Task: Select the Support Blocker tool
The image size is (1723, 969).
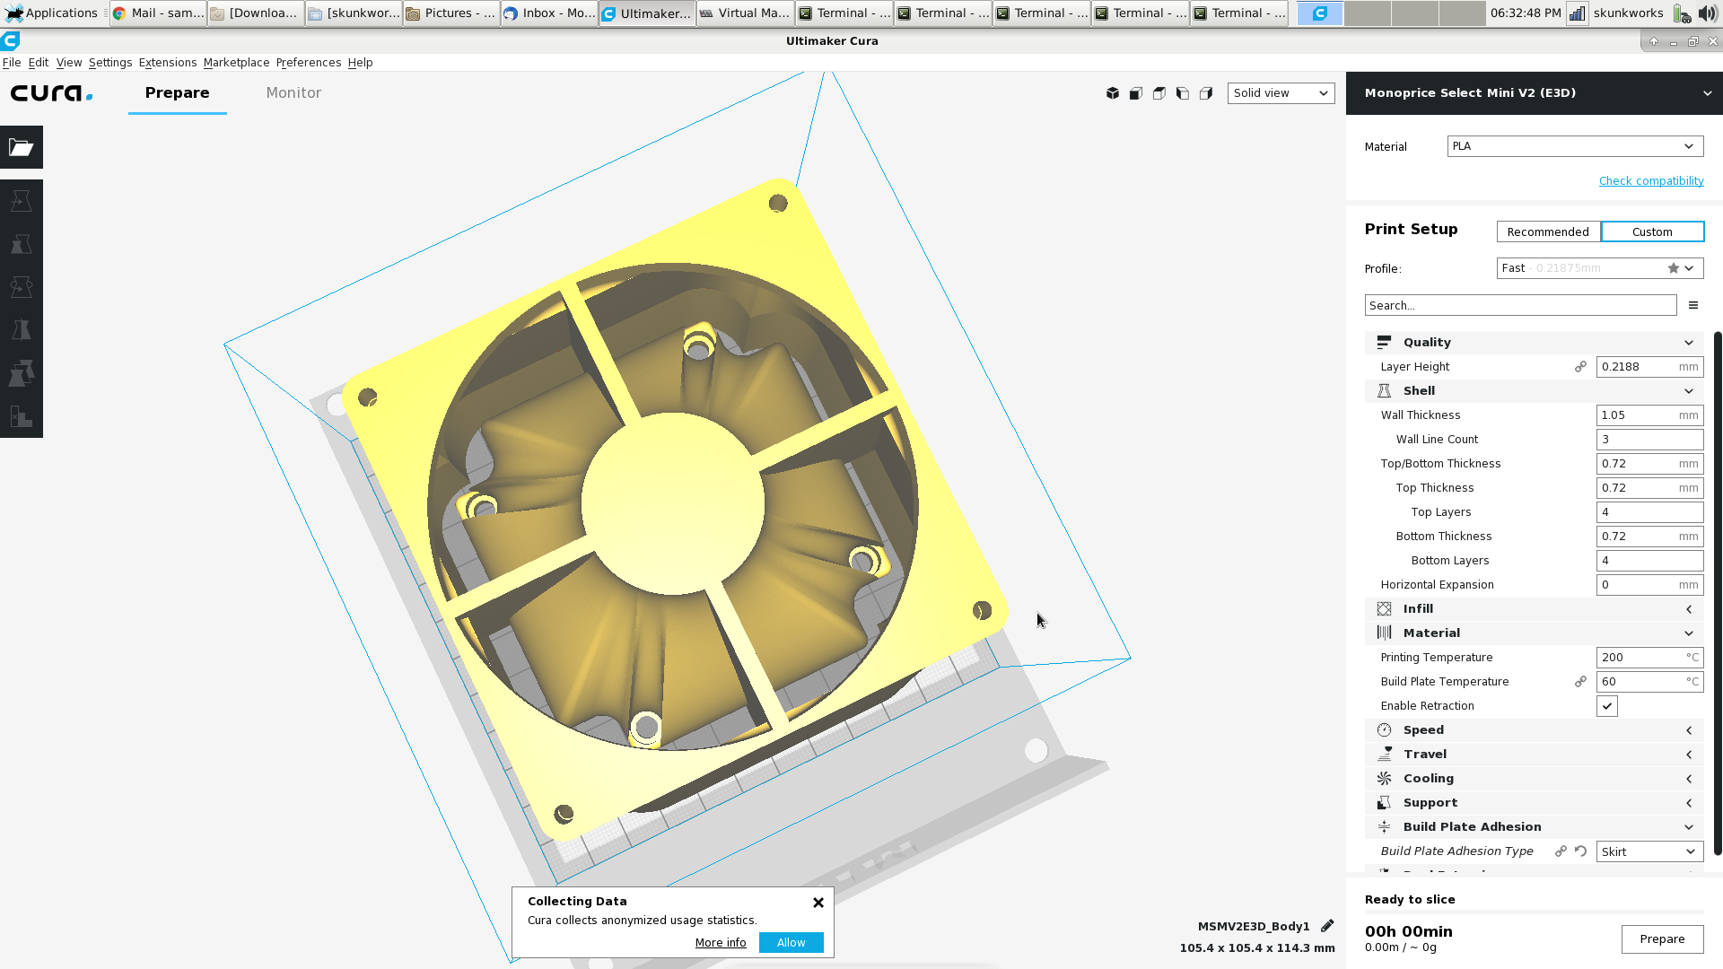Action: pos(22,416)
